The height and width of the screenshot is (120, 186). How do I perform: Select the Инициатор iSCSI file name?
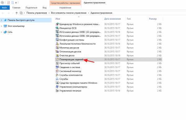pyautogui.click(x=68, y=28)
